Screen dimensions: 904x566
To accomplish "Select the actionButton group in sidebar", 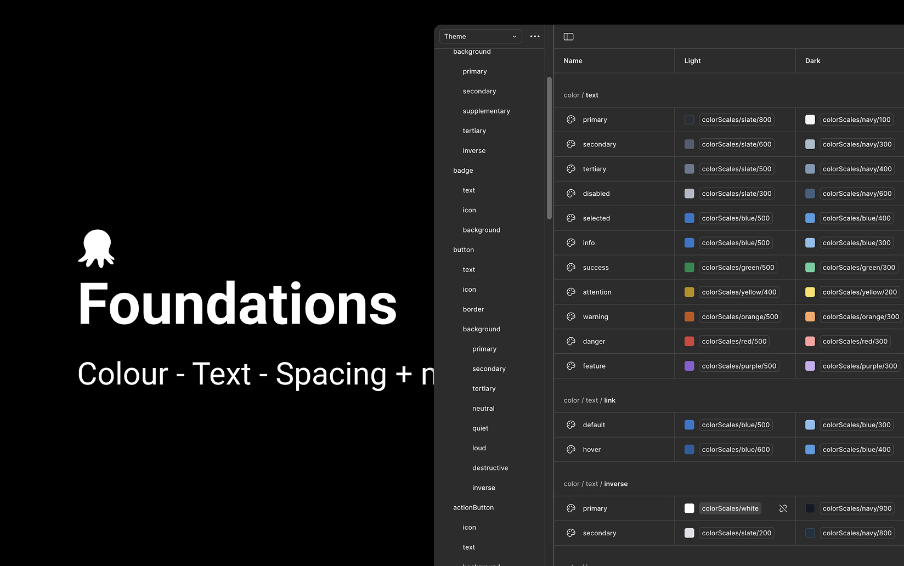I will (x=473, y=508).
